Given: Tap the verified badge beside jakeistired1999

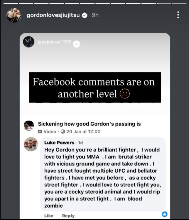Looking at the screenshot, I should [x=76, y=43].
